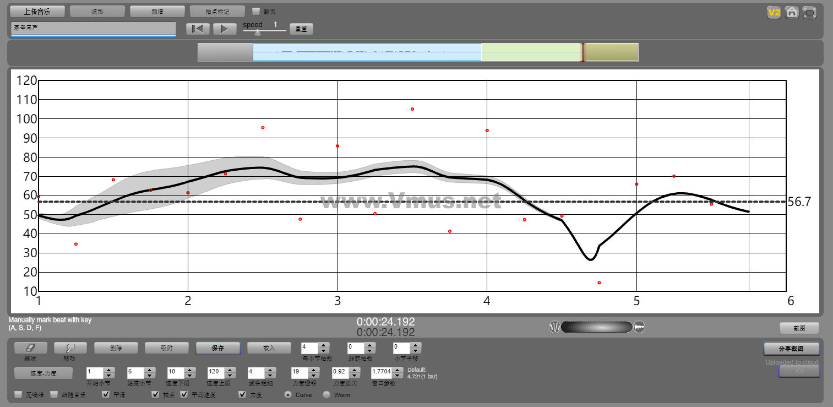Rewind to start with skip-back button
The image size is (833, 407).
(198, 29)
